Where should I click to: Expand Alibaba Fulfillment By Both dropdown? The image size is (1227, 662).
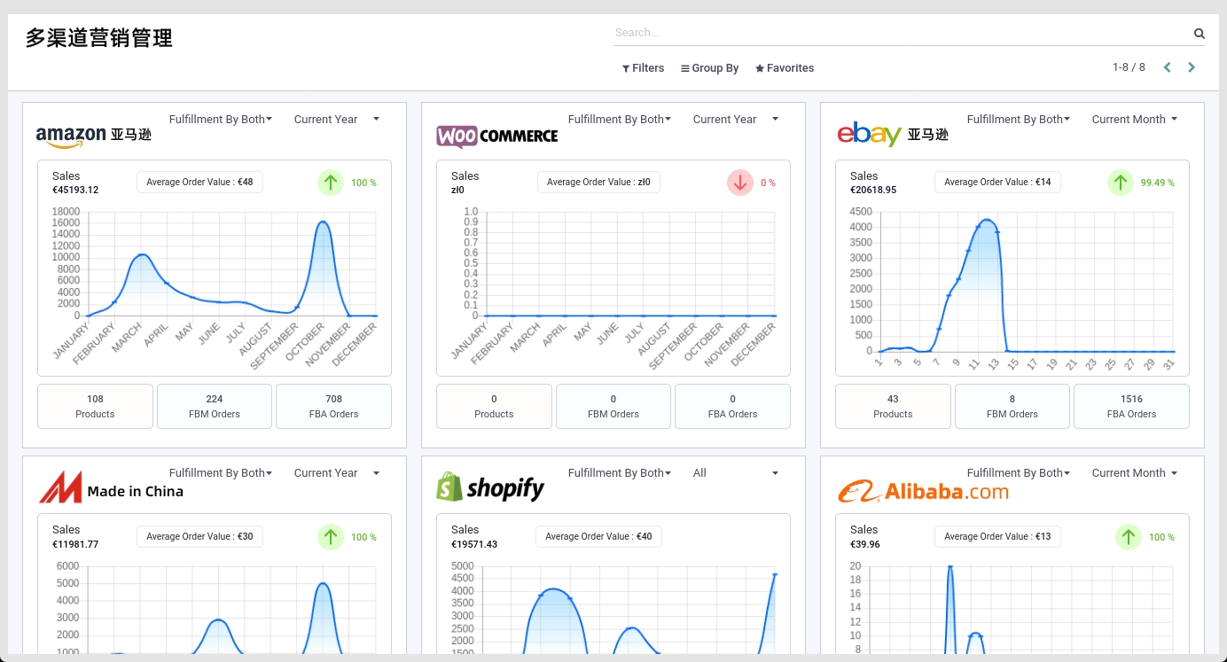click(x=1018, y=473)
